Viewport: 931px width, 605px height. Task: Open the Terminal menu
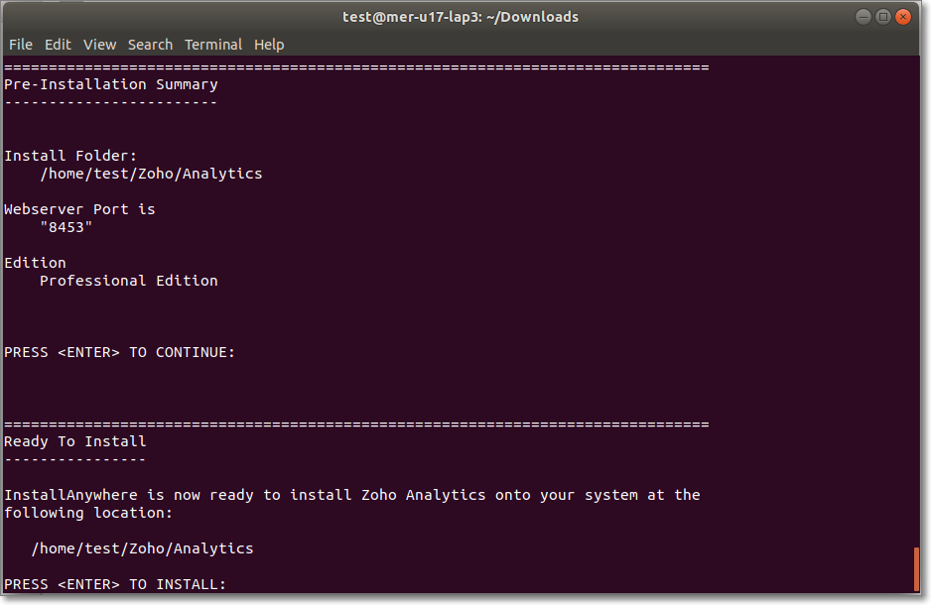213,45
